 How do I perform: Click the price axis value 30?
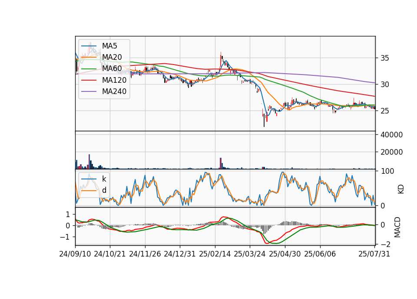click(x=384, y=84)
